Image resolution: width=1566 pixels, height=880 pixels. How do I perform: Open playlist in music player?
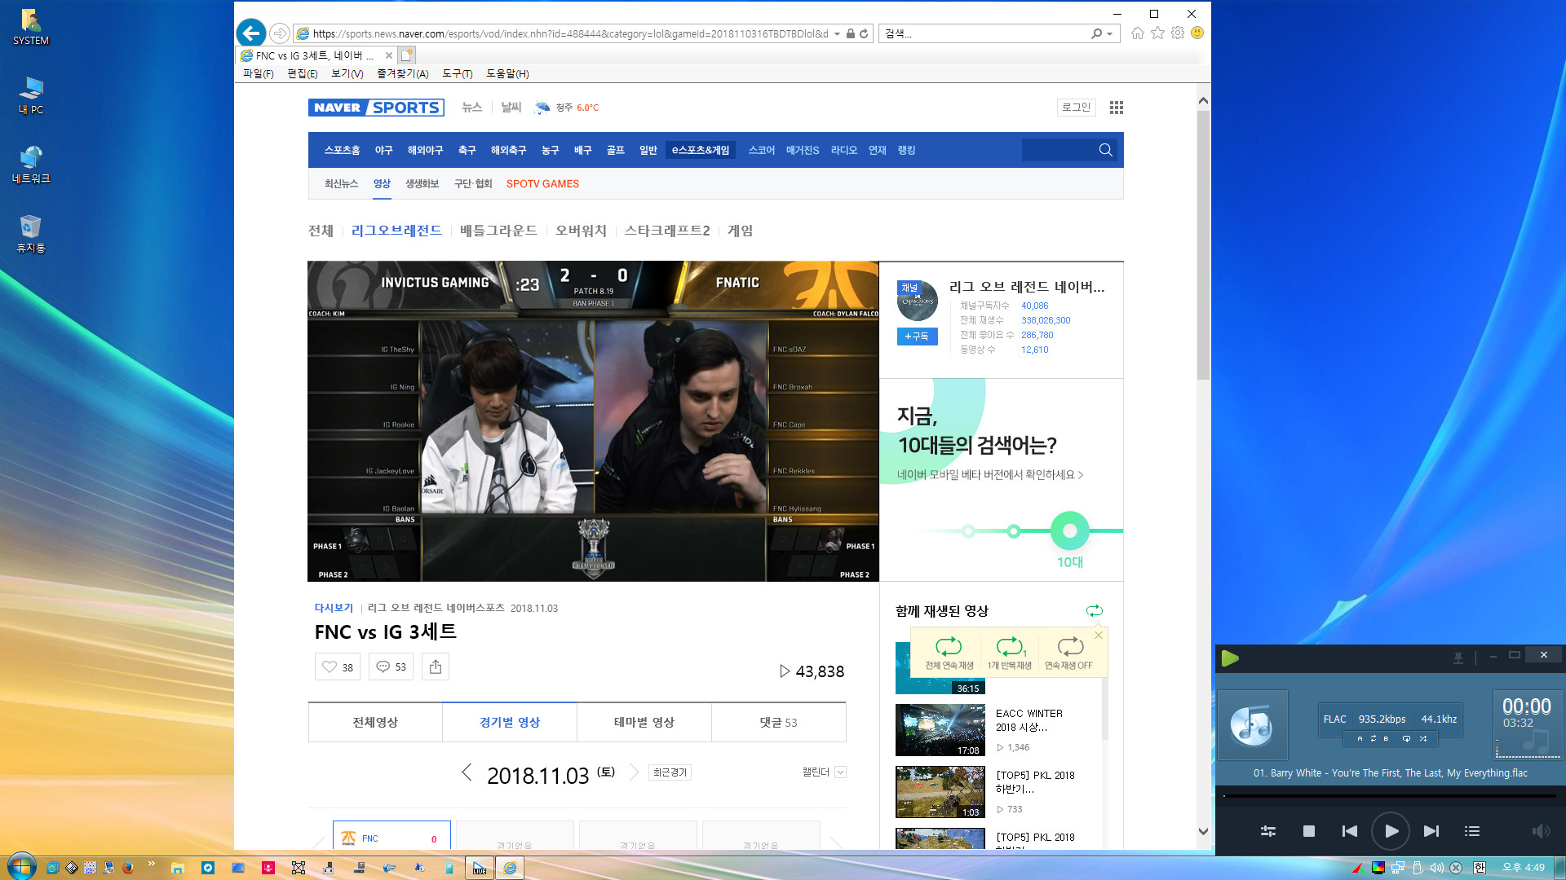click(x=1472, y=831)
